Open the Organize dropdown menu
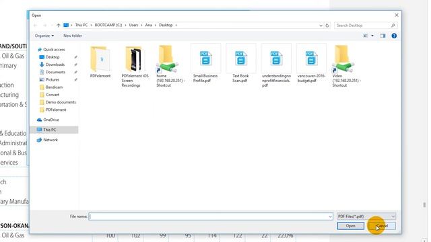This screenshot has width=431, height=242. tap(44, 36)
